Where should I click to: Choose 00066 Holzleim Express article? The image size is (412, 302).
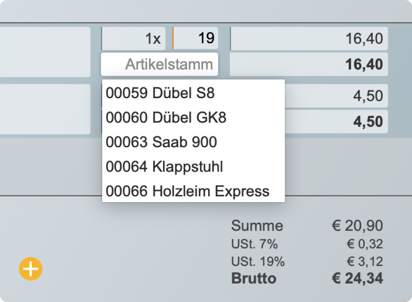187,191
